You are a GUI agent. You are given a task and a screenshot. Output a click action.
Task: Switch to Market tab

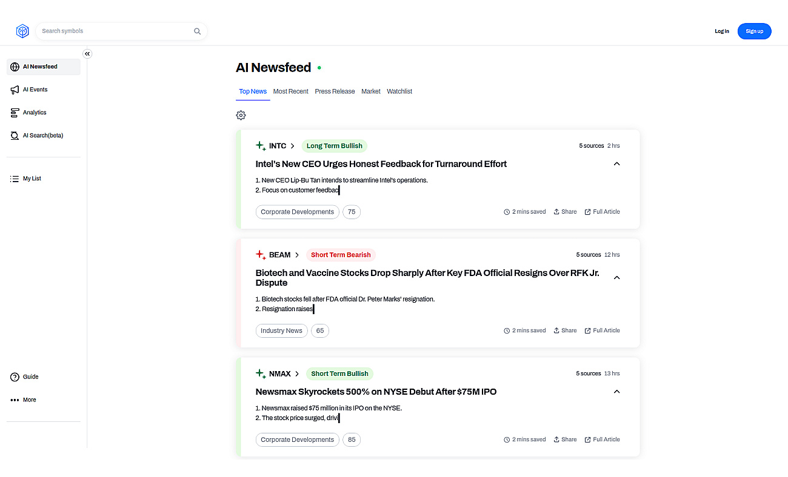coord(371,91)
